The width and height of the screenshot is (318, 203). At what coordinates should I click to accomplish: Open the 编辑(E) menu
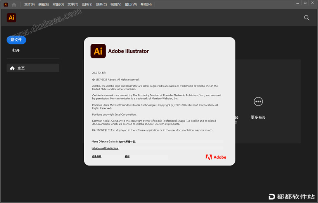[43, 5]
